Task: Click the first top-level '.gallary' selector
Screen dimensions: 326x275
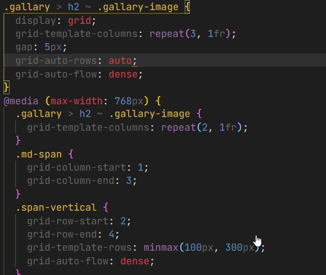Action: click(x=27, y=7)
